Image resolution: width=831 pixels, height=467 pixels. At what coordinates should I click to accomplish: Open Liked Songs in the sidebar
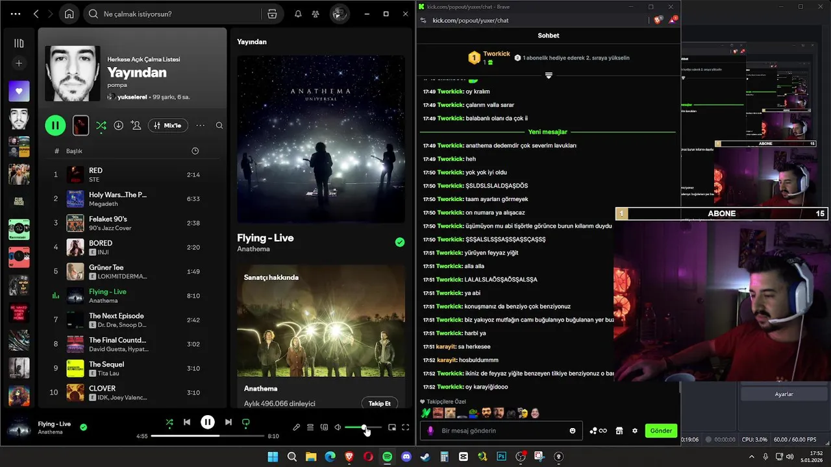tap(19, 91)
